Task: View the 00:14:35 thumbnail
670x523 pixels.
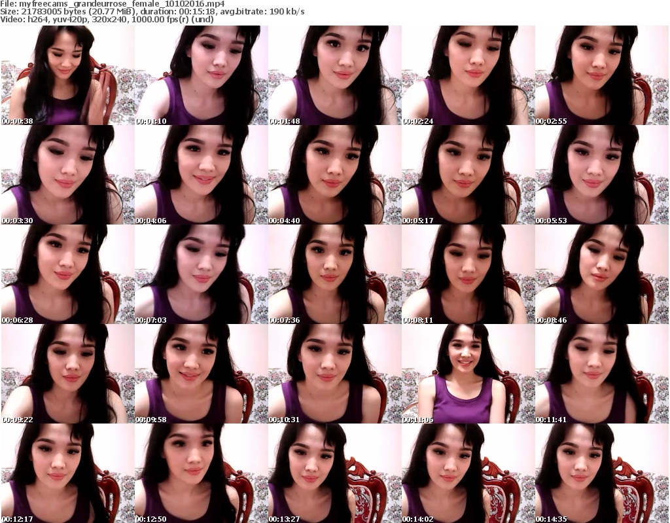Action: tap(602, 473)
